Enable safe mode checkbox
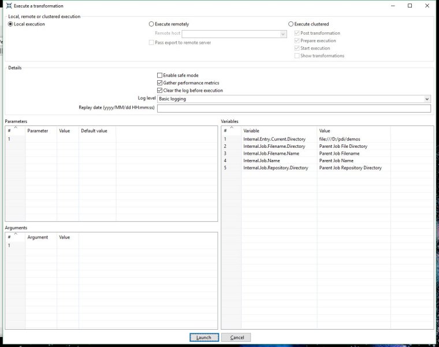Screen dimensions: 439x347 (x=160, y=76)
